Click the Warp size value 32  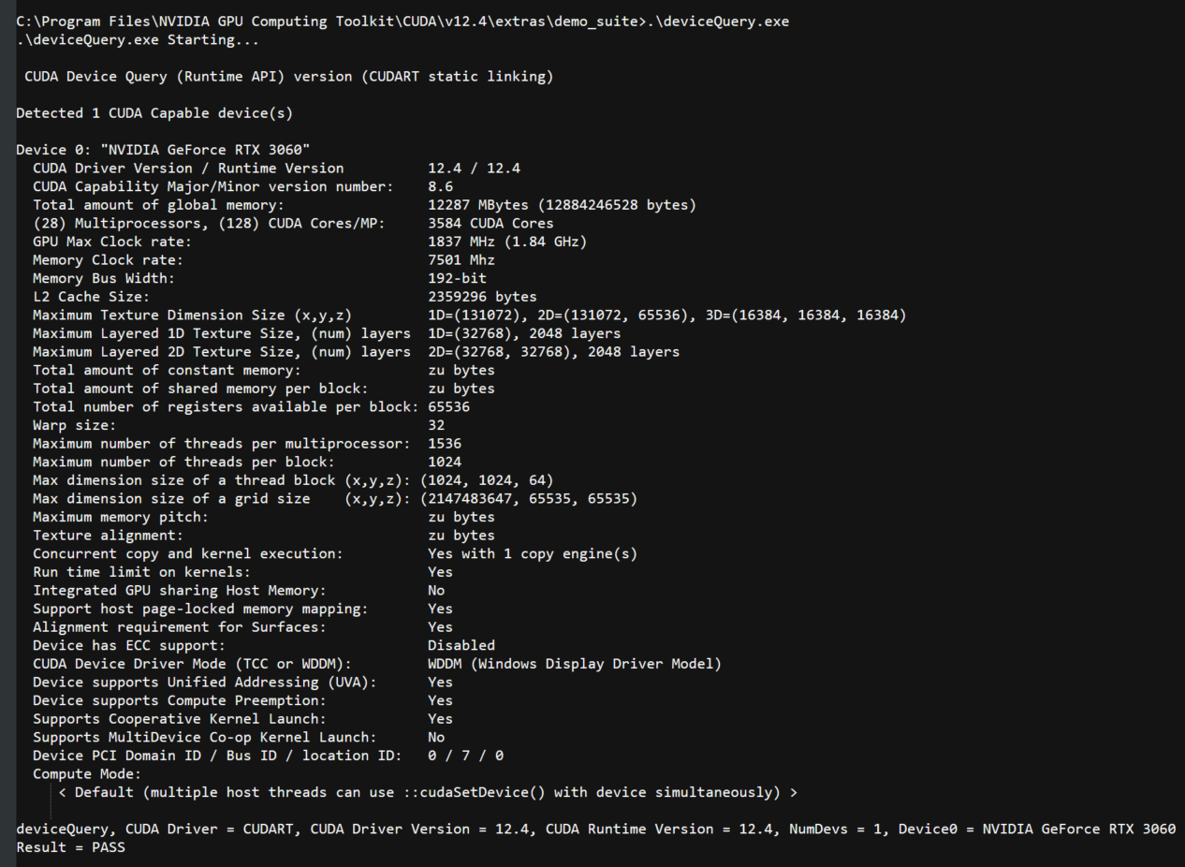(x=436, y=425)
